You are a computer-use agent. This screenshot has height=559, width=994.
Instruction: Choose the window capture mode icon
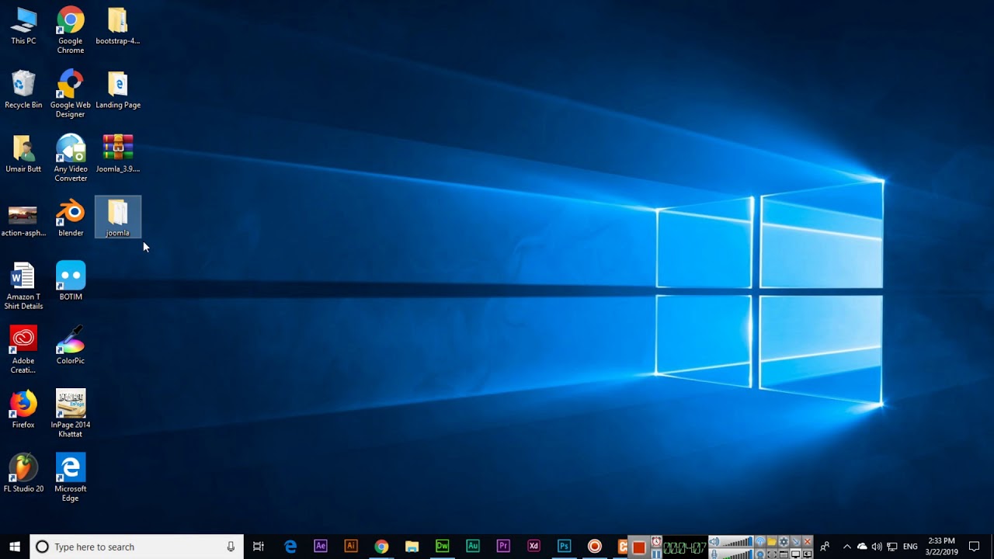pos(784,554)
